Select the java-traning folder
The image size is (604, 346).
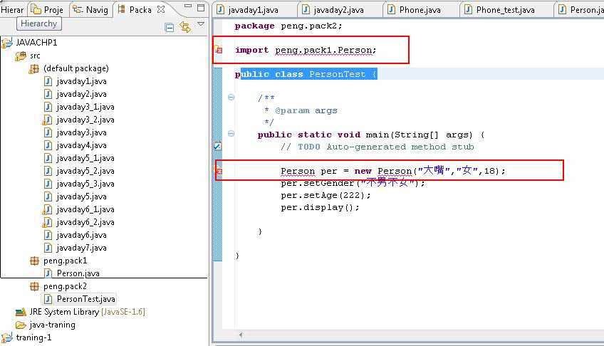53,325
